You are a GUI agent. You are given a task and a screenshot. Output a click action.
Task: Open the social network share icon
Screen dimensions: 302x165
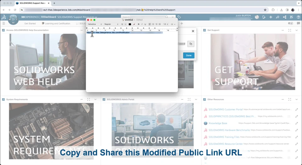(284, 17)
